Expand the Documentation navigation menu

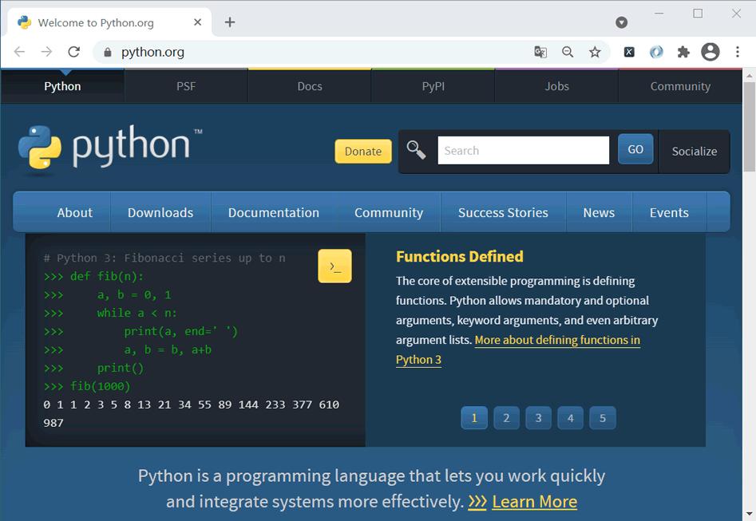click(273, 212)
